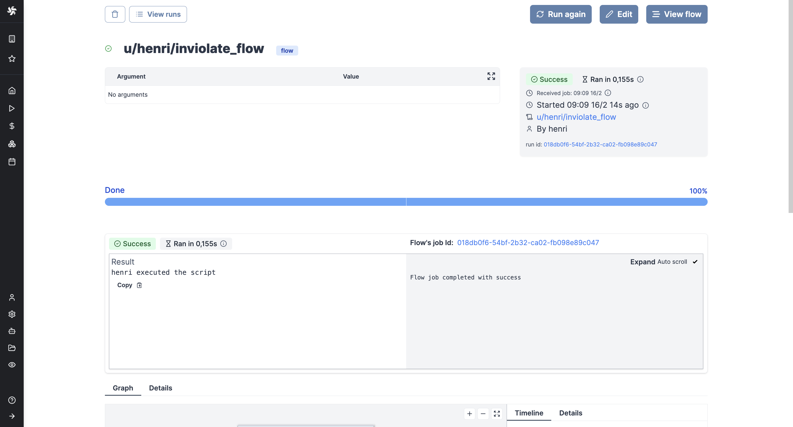This screenshot has height=427, width=793.
Task: Open Variables dollar icon in sidebar
Action: click(x=12, y=126)
